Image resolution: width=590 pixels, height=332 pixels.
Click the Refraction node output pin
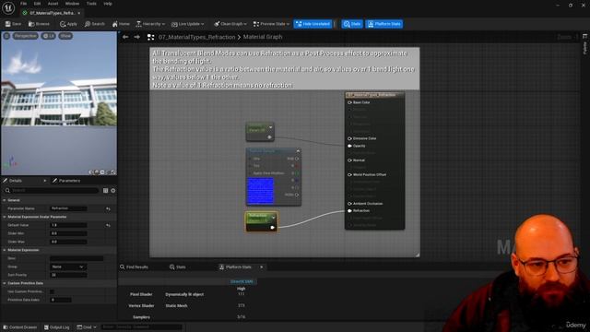273,228
